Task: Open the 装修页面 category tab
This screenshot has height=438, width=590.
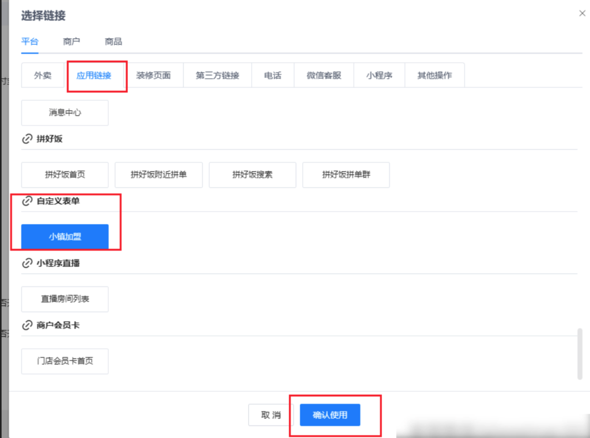Action: [154, 75]
